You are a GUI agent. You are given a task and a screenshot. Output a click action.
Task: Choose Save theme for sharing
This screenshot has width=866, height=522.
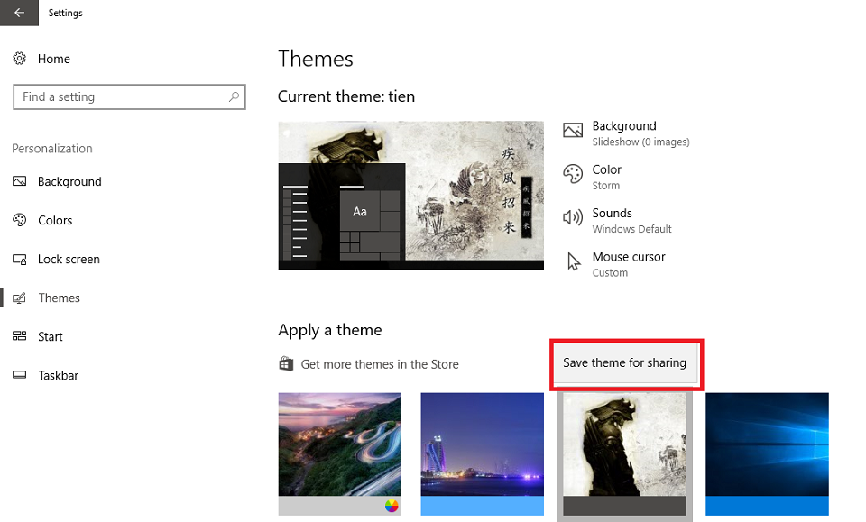[x=624, y=362]
